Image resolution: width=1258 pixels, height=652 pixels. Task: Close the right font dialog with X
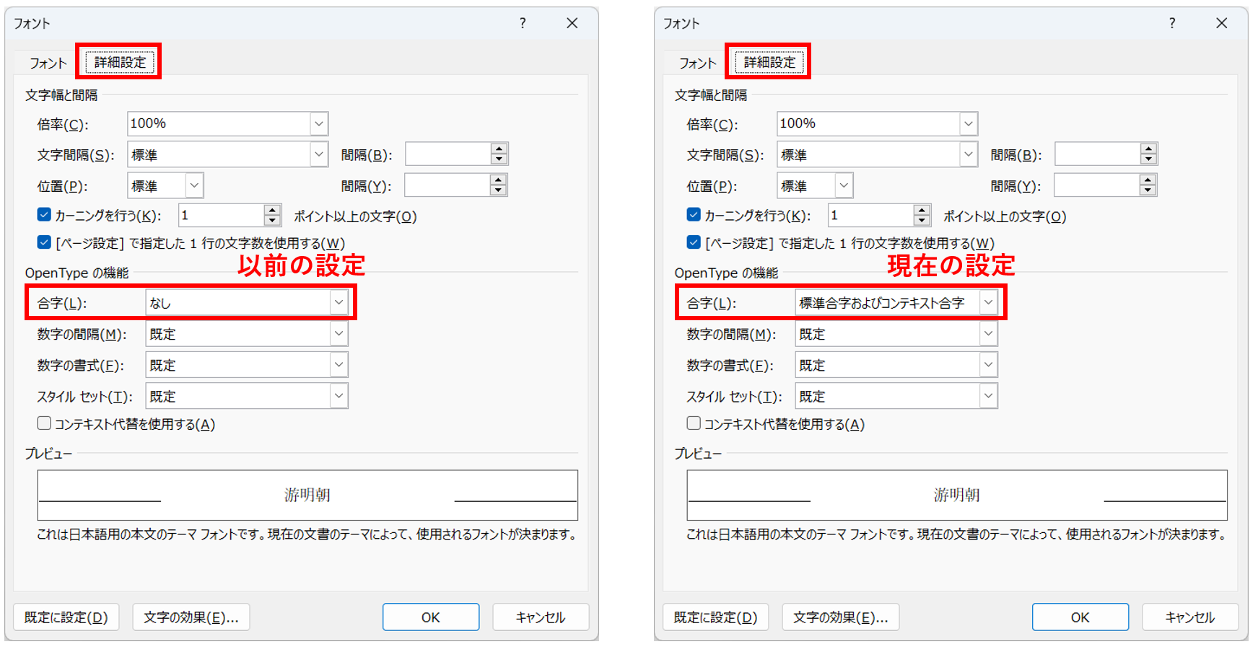[x=1221, y=23]
